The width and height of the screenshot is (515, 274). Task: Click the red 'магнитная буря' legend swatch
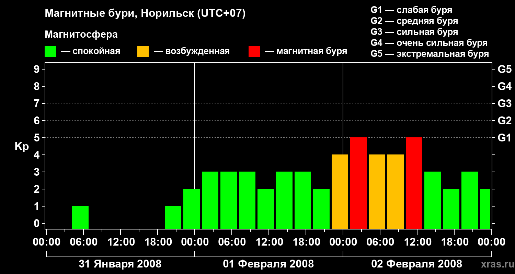(254, 51)
